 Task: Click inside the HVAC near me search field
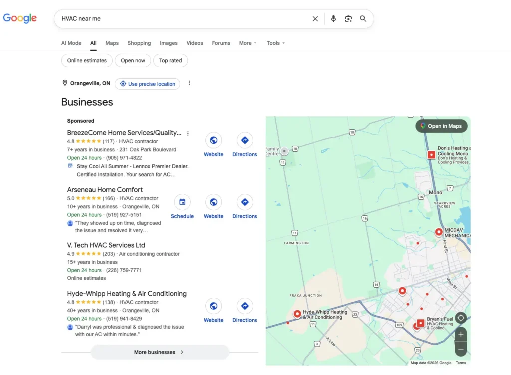(x=183, y=19)
